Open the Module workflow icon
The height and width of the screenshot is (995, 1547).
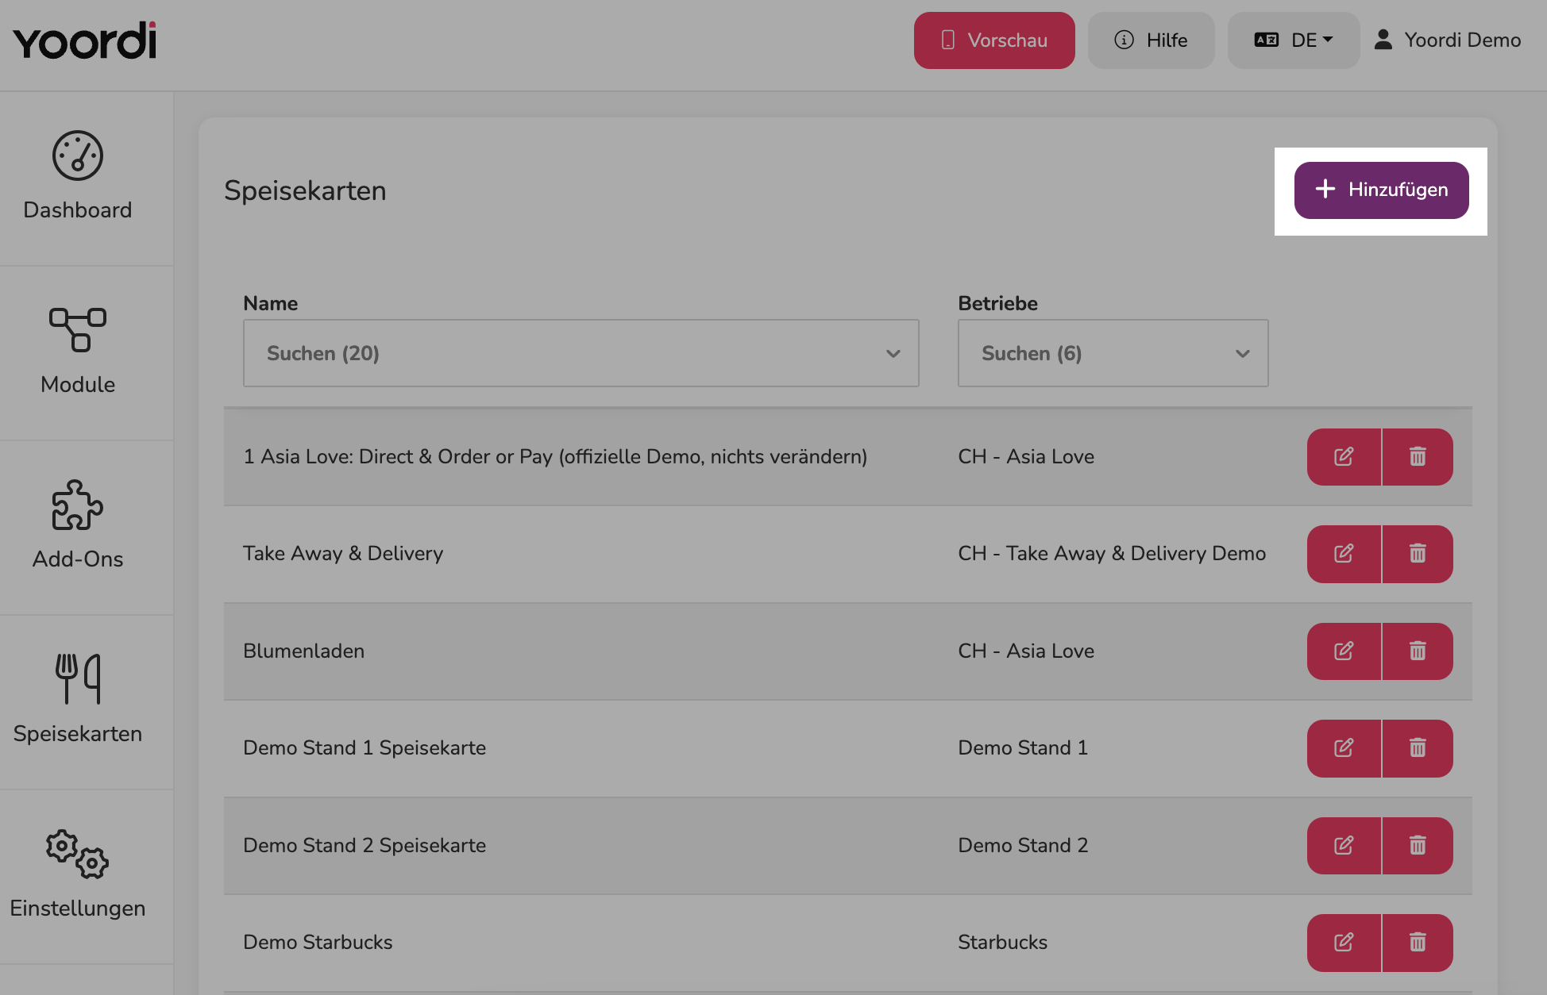pyautogui.click(x=78, y=330)
